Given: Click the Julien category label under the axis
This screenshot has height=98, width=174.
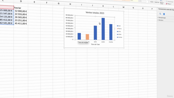Looking at the screenshot, I should [103, 42].
